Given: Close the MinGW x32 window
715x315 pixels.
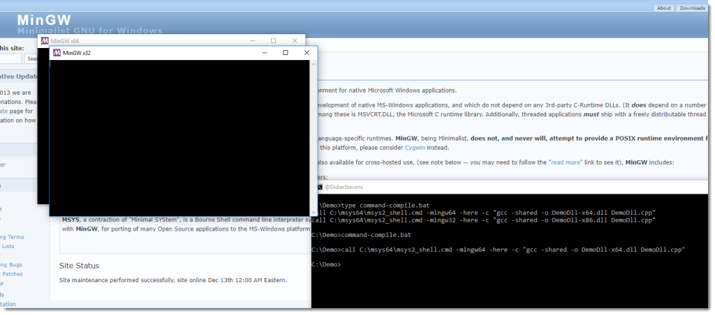Looking at the screenshot, I should coord(306,53).
